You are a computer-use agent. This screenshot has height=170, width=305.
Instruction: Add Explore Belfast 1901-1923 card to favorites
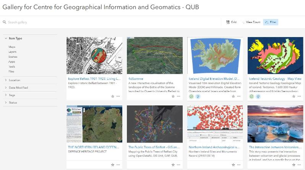coord(112,96)
